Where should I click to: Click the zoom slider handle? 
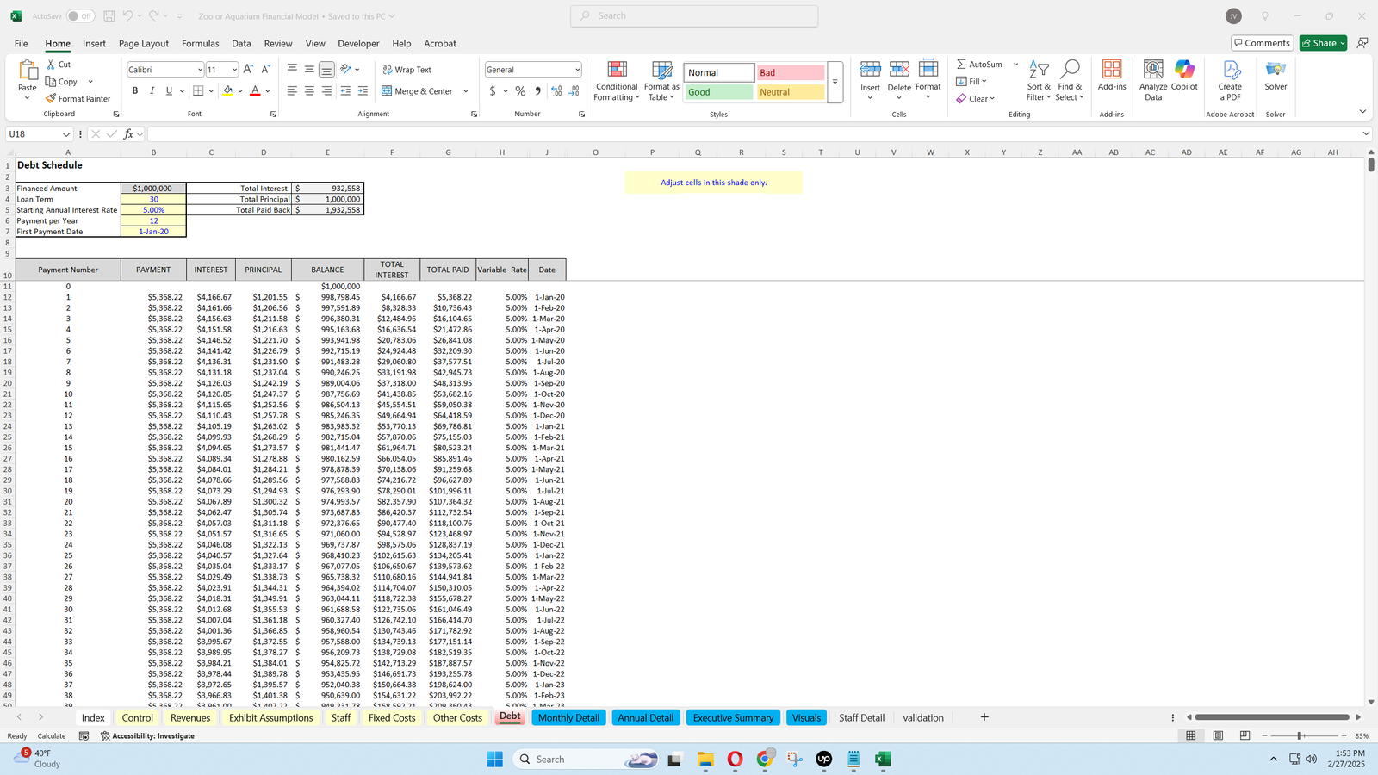1300,736
